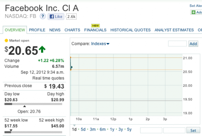Screen dimensions: 202x136
Task: Click the blue question mark help icon
Action: pyautogui.click(x=43, y=16)
